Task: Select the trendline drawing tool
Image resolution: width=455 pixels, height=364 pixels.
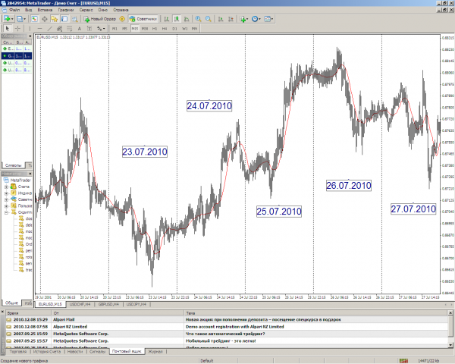Action: pyautogui.click(x=49, y=29)
